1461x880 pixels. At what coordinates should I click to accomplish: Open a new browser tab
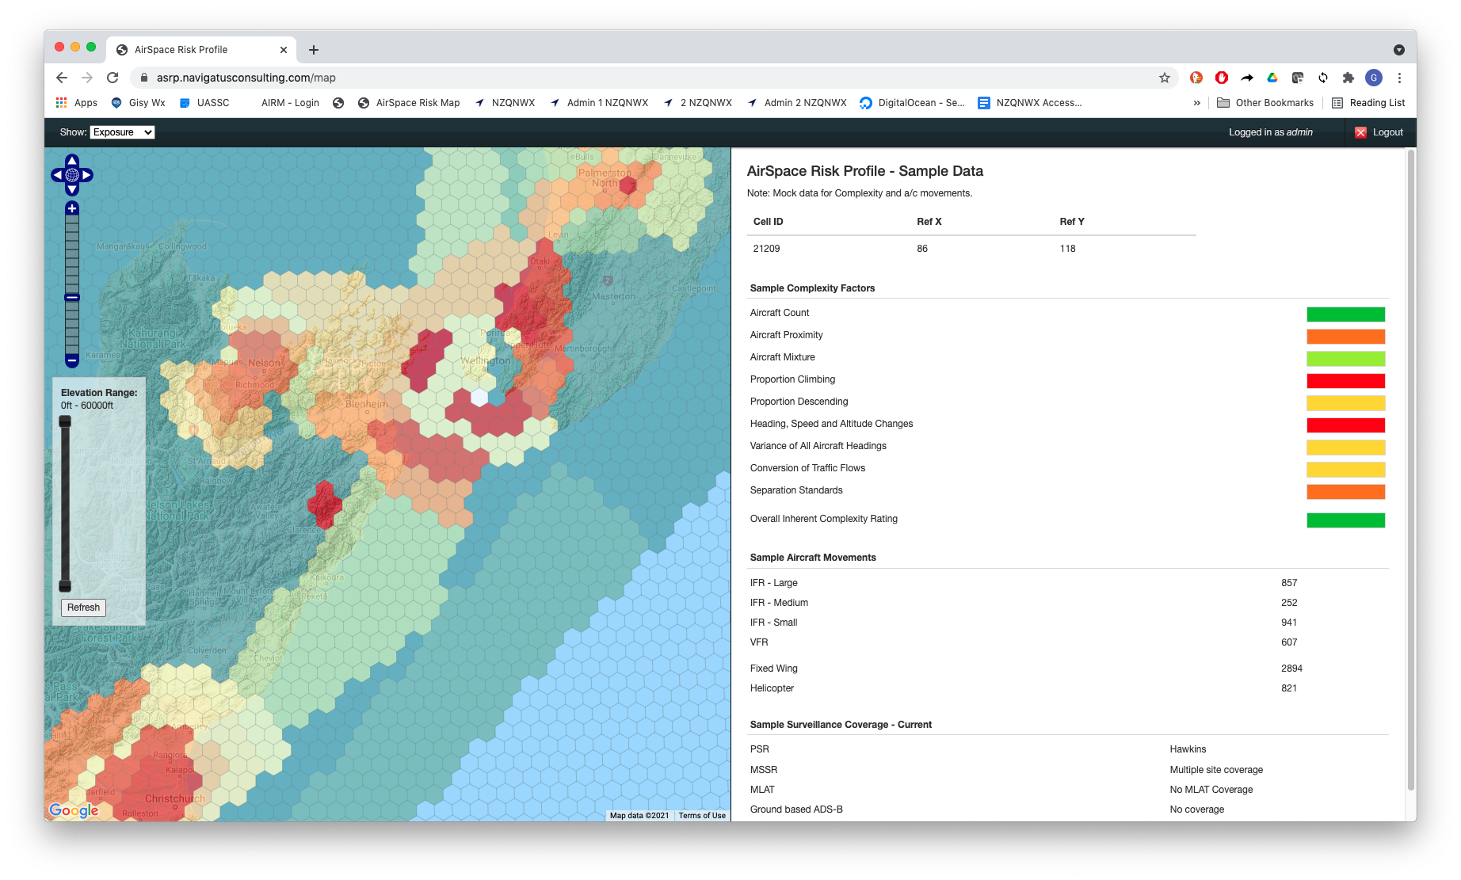(314, 50)
